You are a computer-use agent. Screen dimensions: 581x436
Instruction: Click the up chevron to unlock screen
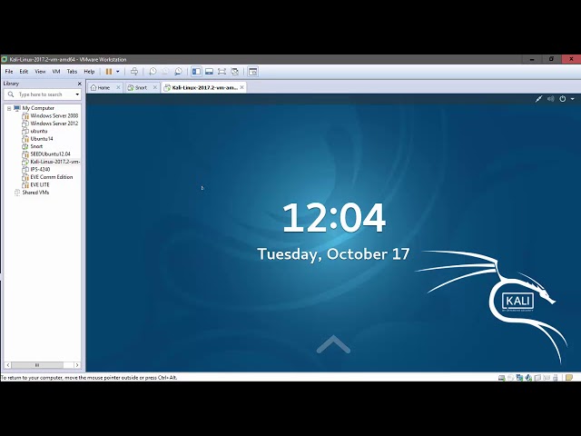pos(333,344)
